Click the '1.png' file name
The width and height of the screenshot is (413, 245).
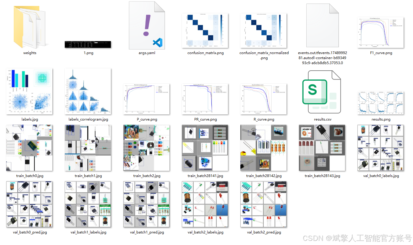pos(88,53)
